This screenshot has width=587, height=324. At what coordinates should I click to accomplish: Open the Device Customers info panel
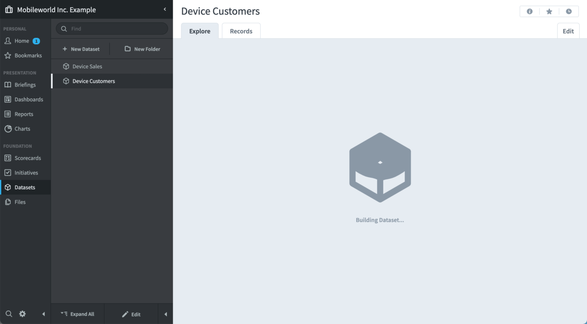point(530,11)
